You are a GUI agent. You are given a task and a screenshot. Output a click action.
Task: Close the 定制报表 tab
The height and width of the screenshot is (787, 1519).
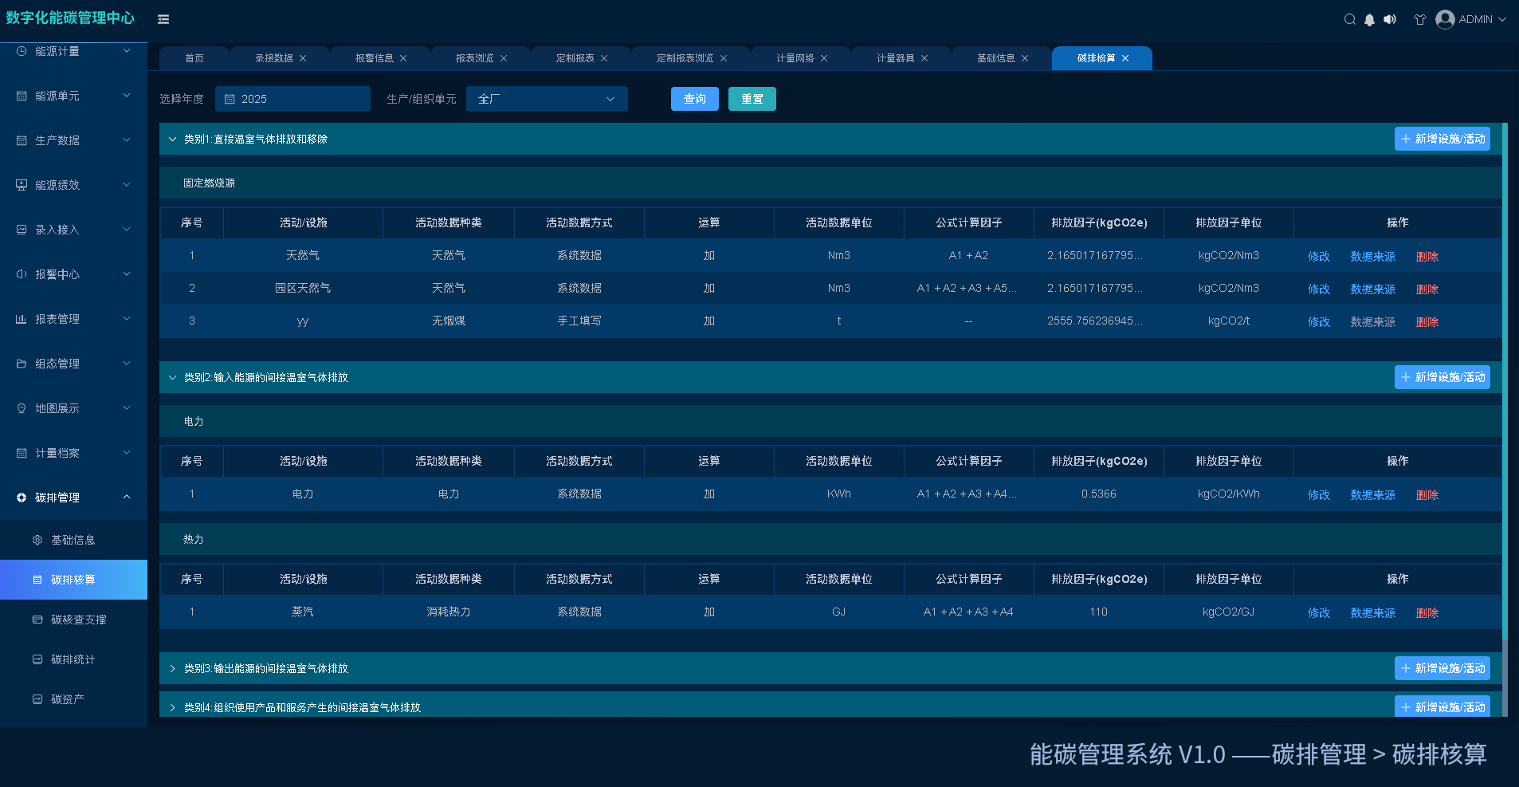604,58
